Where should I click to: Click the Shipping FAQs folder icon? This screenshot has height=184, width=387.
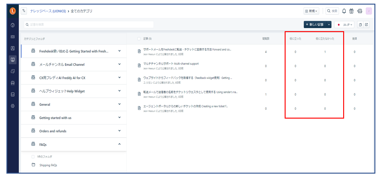click(33, 165)
